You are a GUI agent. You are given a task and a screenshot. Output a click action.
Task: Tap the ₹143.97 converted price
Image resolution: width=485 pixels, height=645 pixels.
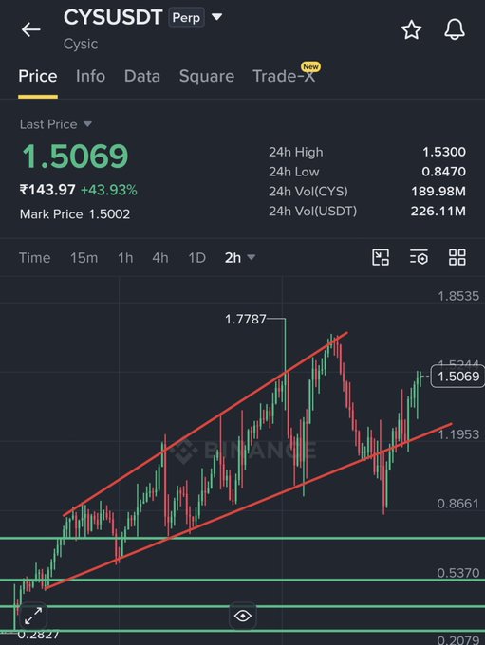click(47, 190)
